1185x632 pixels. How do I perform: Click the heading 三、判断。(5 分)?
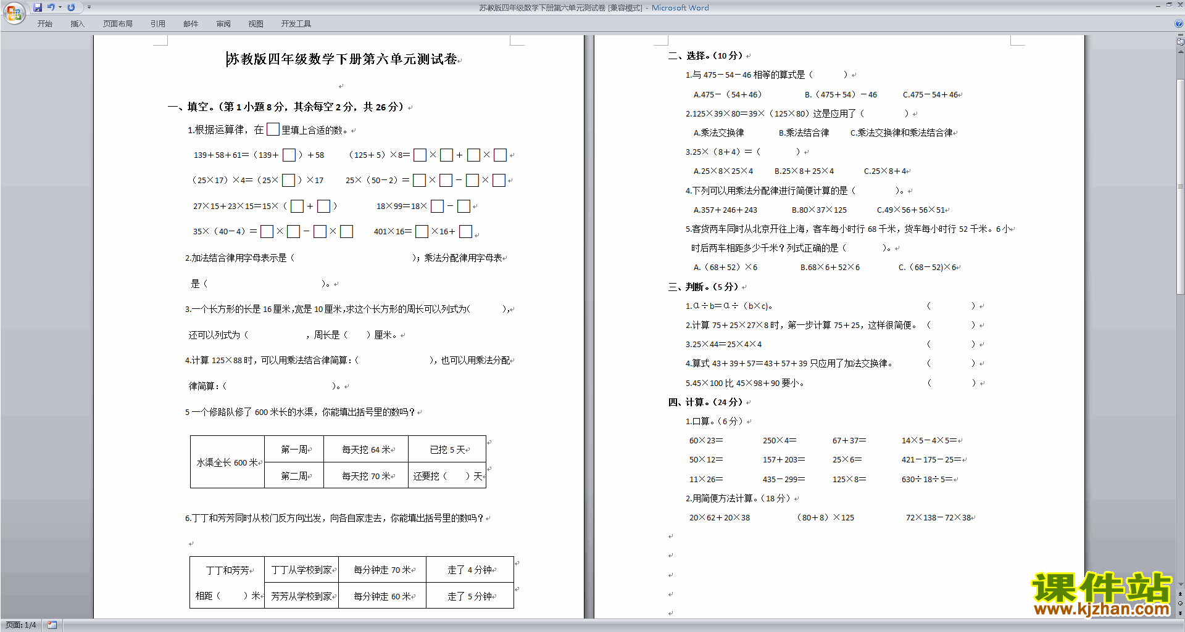coord(703,287)
